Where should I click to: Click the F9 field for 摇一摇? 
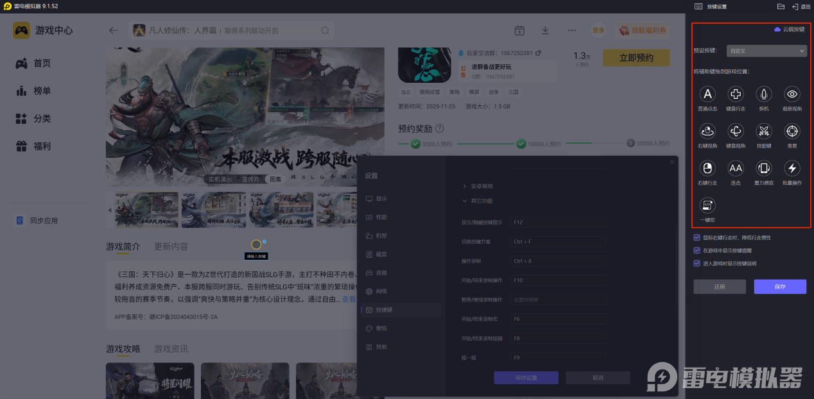[559, 357]
